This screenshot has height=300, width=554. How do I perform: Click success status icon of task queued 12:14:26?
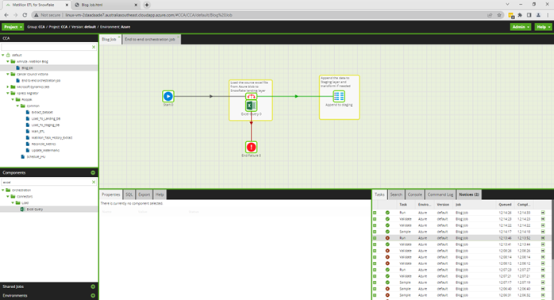pyautogui.click(x=387, y=213)
